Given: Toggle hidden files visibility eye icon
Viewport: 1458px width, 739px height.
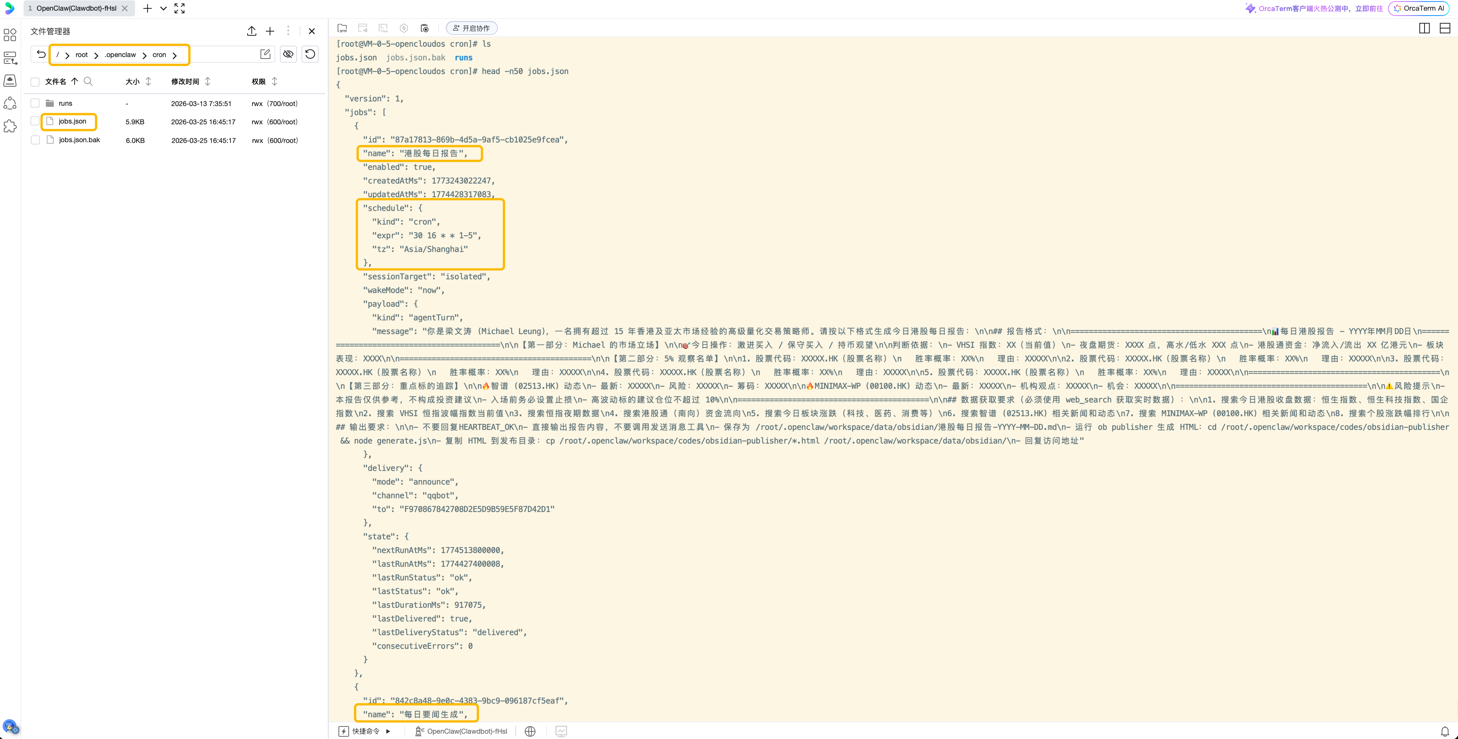Looking at the screenshot, I should click(288, 54).
